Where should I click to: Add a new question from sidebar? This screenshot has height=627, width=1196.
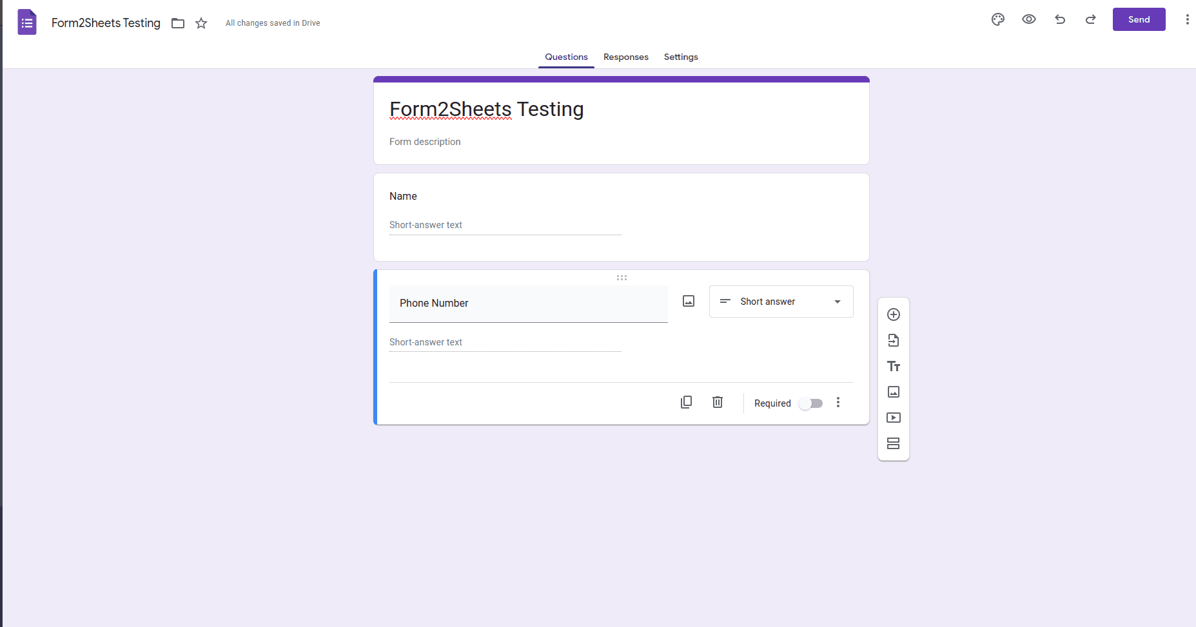click(x=894, y=314)
